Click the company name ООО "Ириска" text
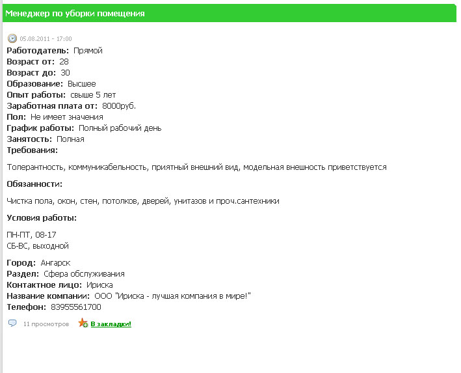Viewport: 461px width, 373px height. (x=168, y=296)
